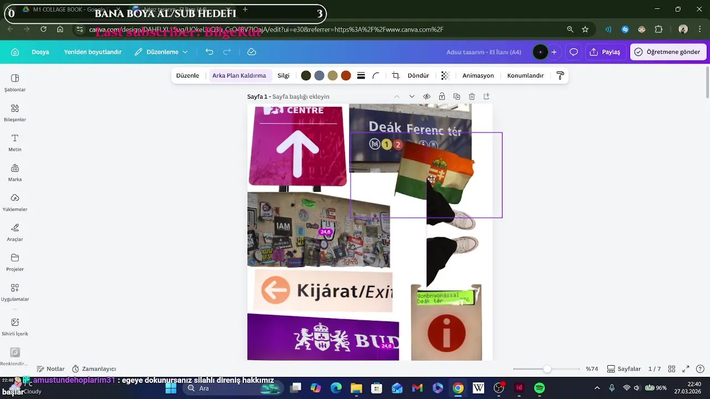710x399 pixels.
Task: Open grid view of pages
Action: [671, 369]
